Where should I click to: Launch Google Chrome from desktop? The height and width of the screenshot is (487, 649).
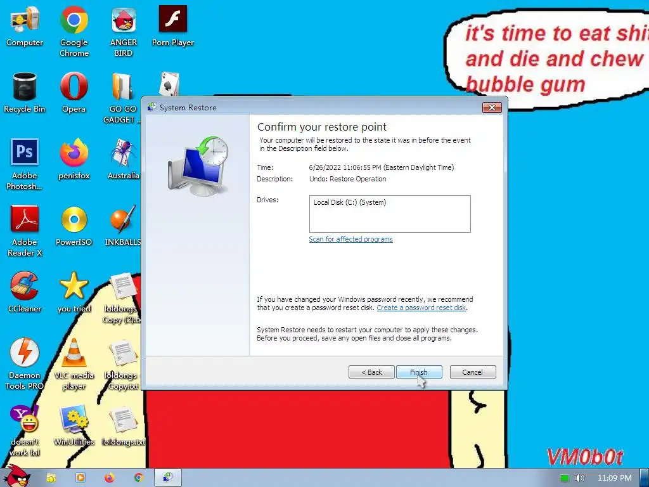74,31
